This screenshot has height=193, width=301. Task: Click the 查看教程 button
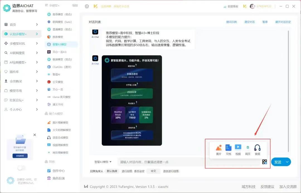point(20,156)
